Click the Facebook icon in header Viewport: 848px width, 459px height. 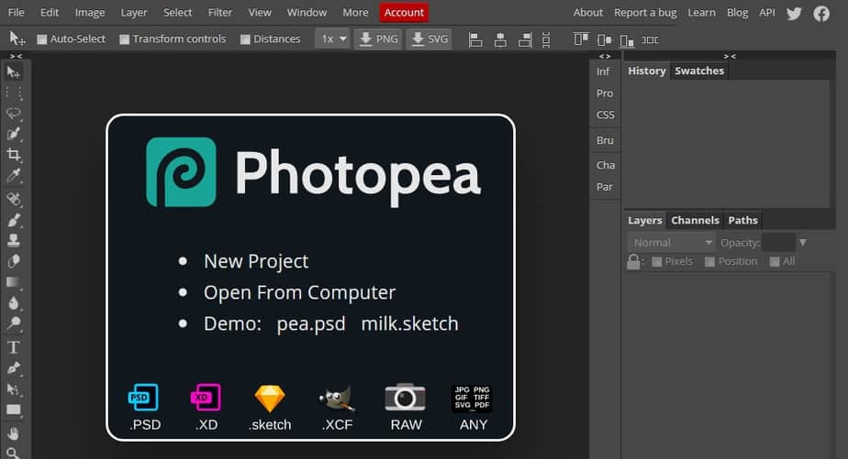[821, 13]
